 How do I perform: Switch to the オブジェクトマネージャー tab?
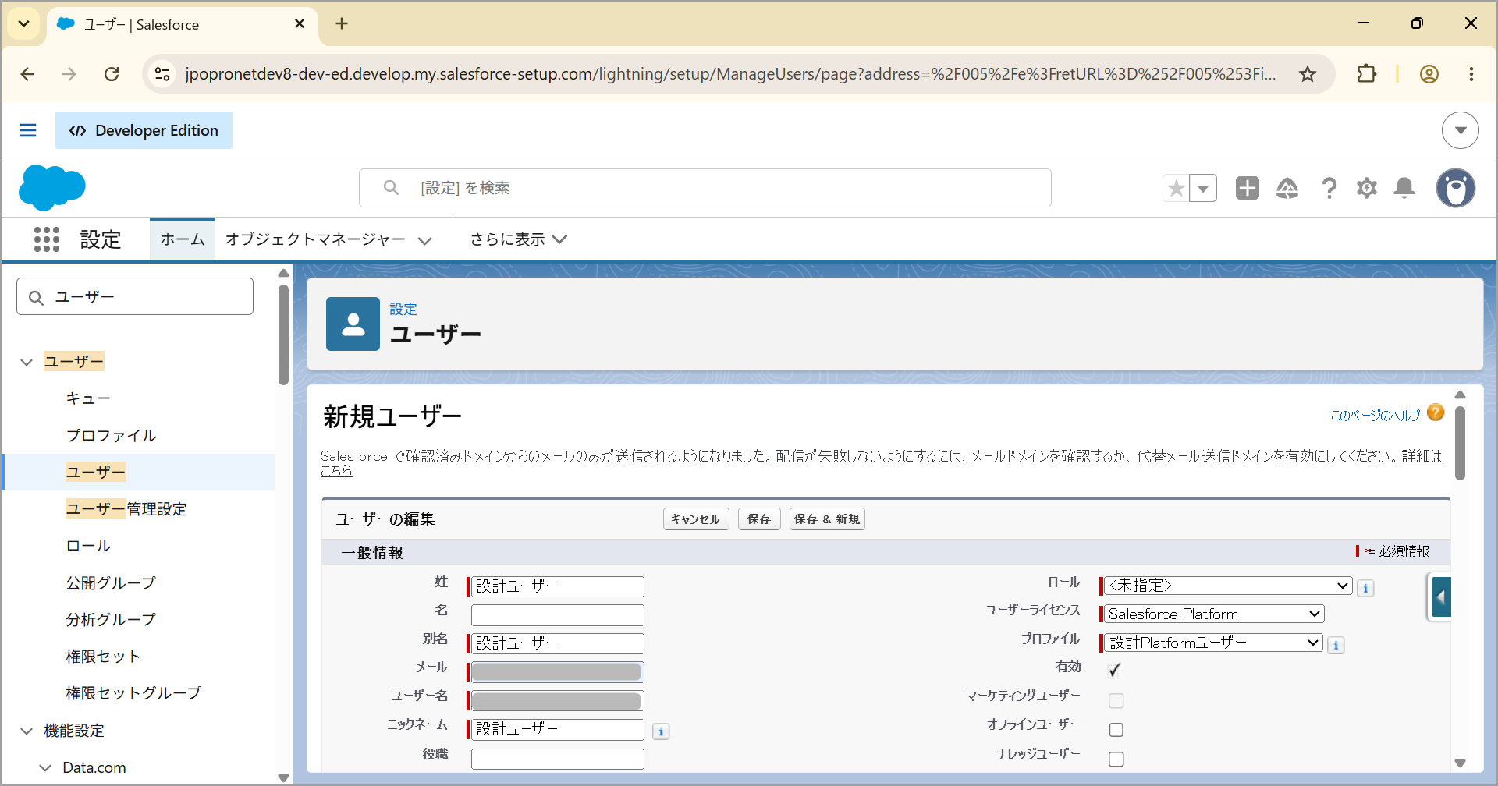[315, 239]
